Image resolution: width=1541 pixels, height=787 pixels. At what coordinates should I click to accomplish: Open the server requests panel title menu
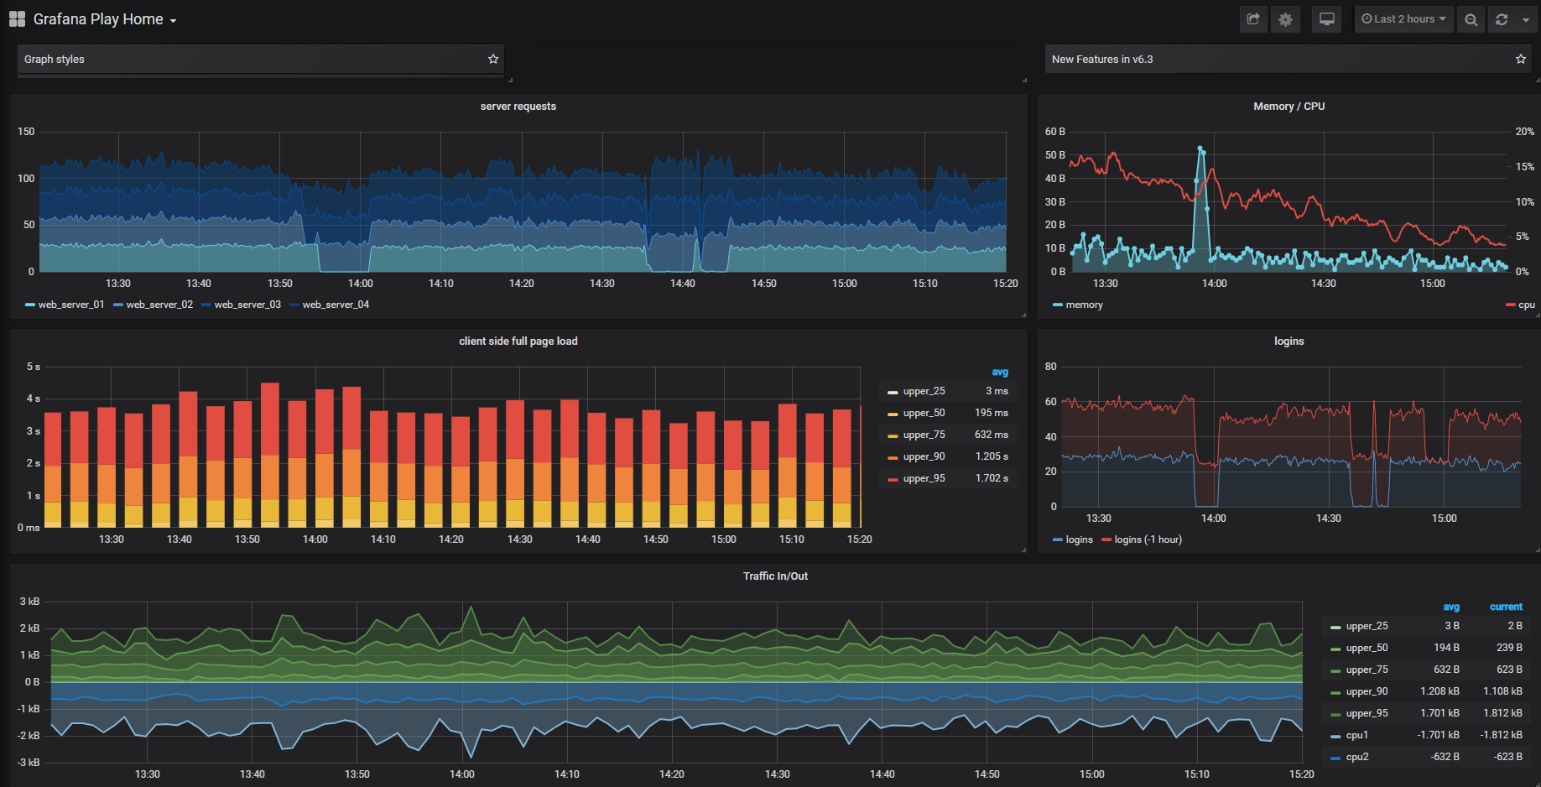click(518, 107)
